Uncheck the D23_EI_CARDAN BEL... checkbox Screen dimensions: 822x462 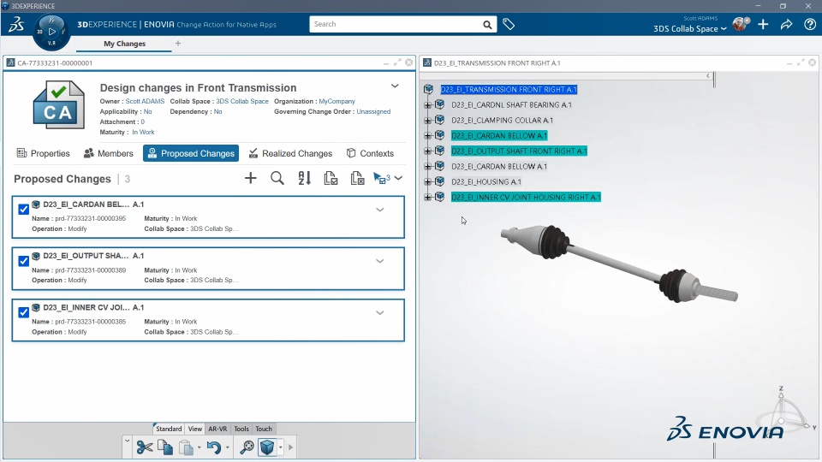coord(24,210)
